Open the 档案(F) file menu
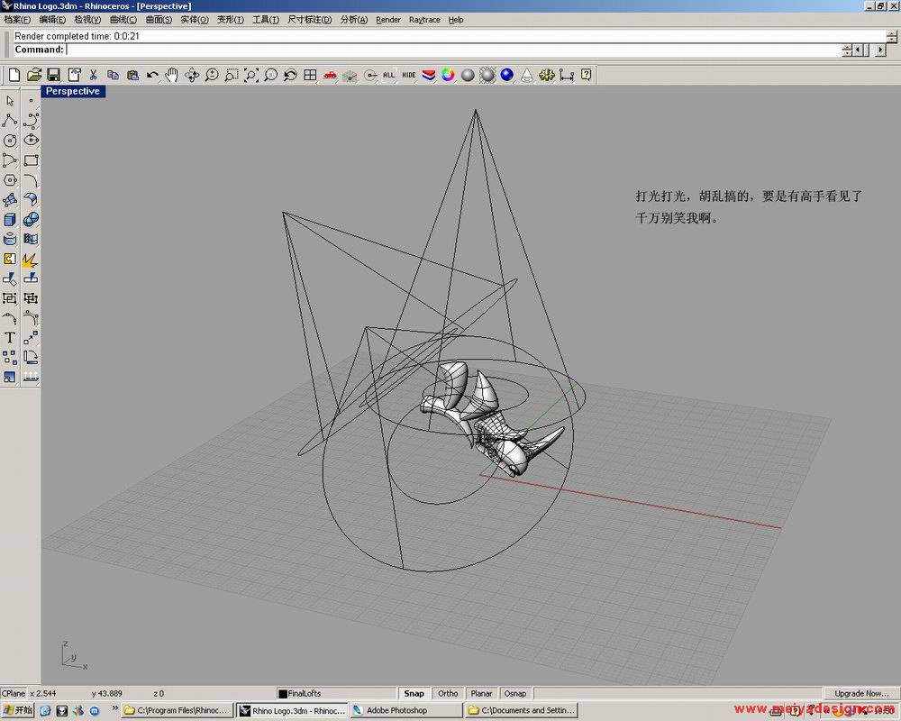This screenshot has height=721, width=901. (16, 20)
